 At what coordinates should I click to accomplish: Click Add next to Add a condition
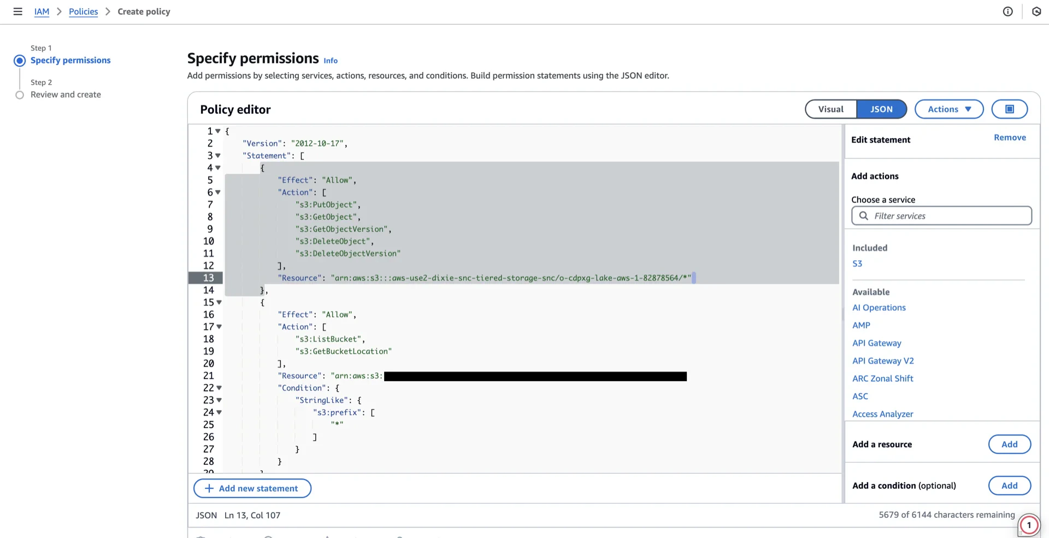click(1009, 486)
